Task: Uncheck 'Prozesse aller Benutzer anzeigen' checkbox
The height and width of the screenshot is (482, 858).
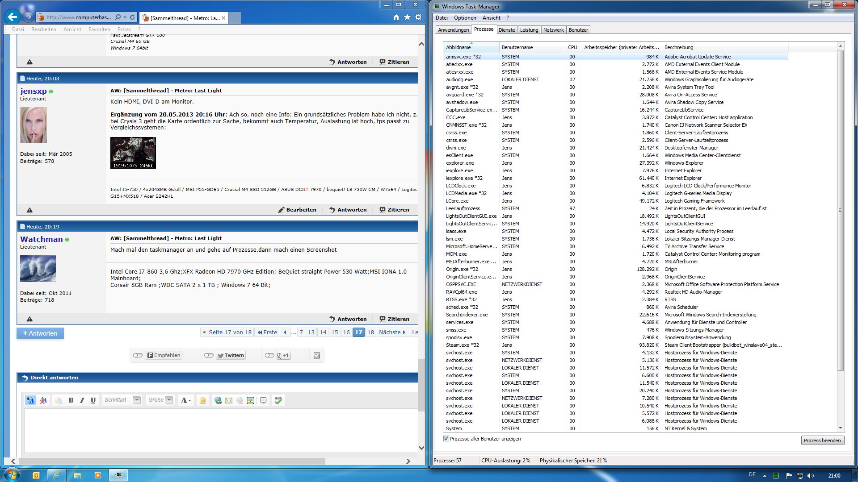Action: [446, 439]
